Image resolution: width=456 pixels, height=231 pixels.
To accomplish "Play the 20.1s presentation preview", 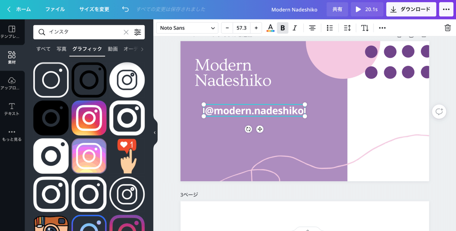I will point(367,9).
